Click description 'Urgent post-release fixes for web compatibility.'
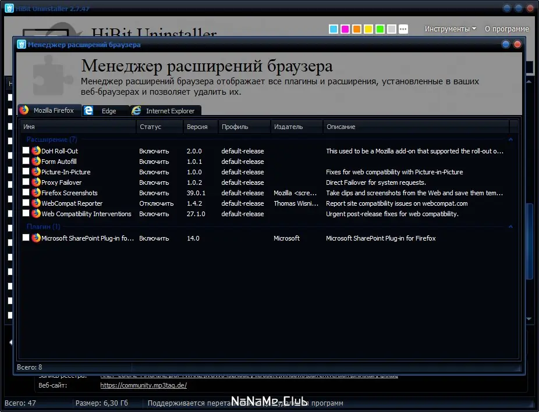This screenshot has height=412, width=539. click(392, 214)
